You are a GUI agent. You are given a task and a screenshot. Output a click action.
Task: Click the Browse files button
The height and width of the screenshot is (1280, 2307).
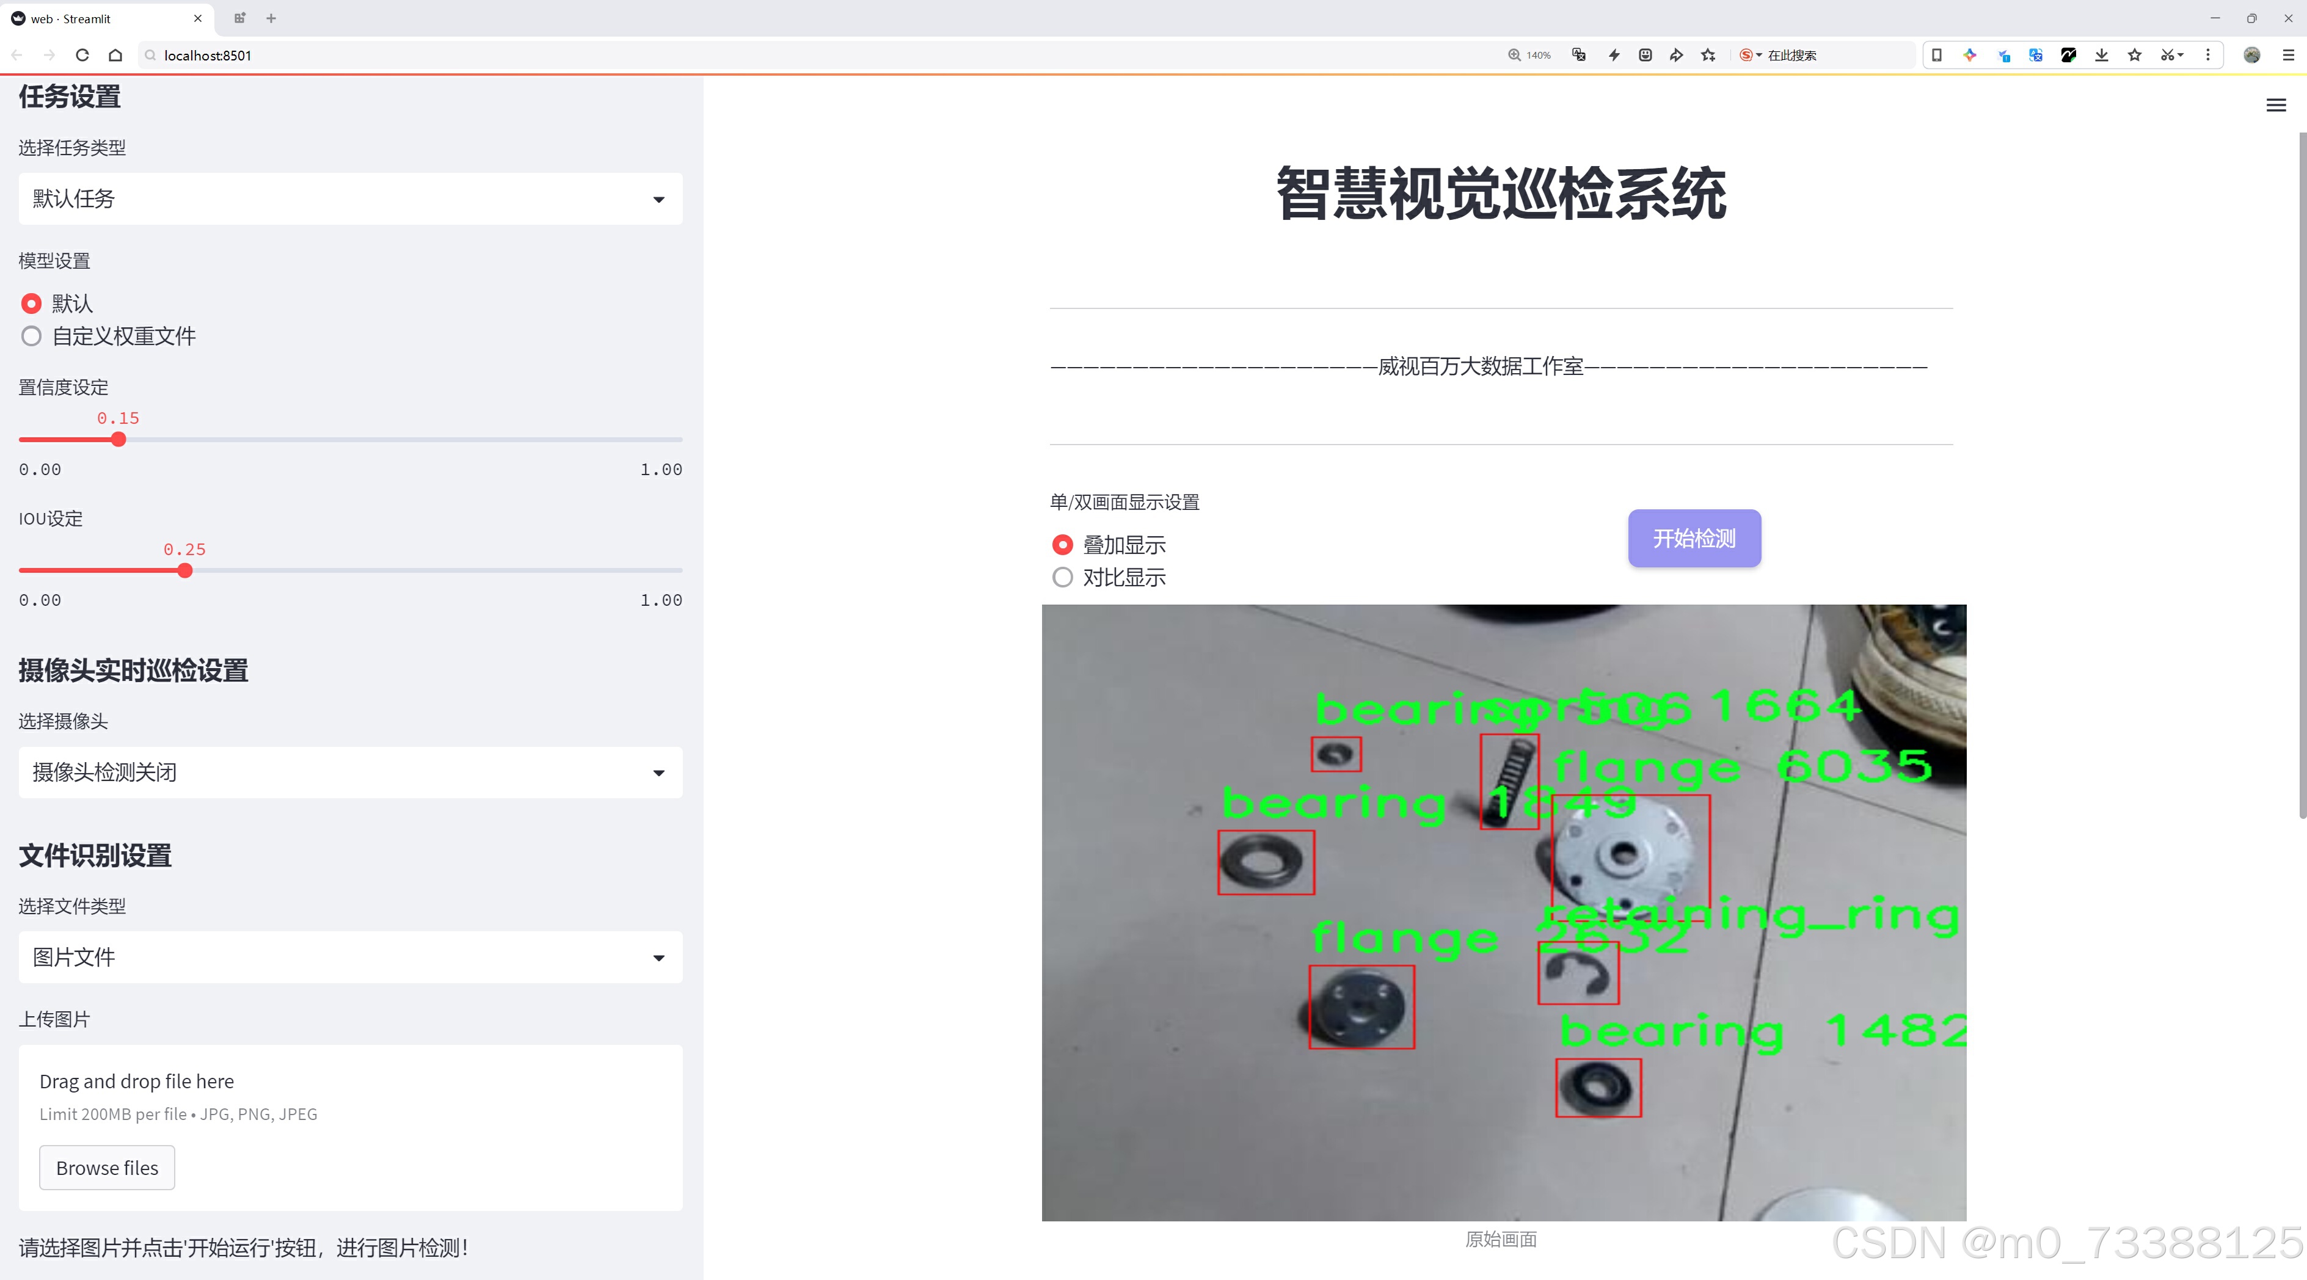click(106, 1168)
